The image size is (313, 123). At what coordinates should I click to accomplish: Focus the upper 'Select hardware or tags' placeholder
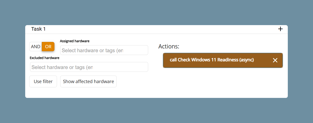click(92, 50)
